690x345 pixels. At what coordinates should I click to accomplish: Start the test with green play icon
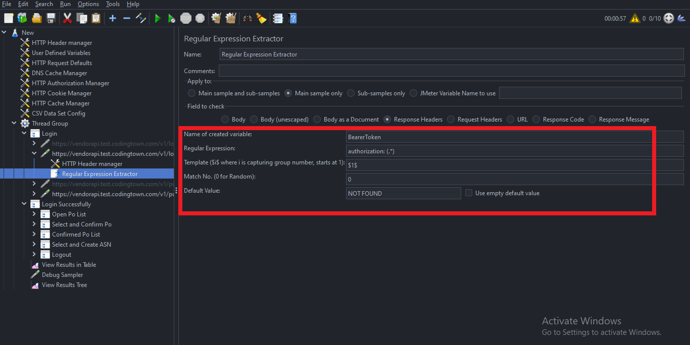[x=158, y=18]
